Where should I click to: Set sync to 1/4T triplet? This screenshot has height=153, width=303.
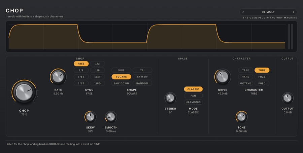pyautogui.click(x=97, y=77)
